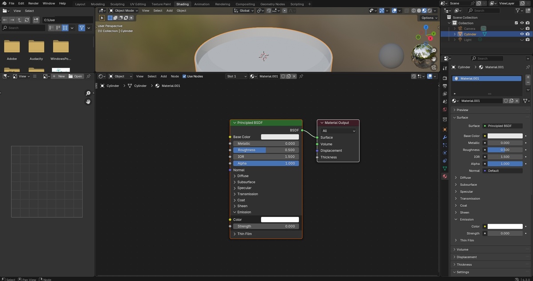Toggle Camera viewport visibility in outliner
This screenshot has width=533, height=281.
coord(522,28)
